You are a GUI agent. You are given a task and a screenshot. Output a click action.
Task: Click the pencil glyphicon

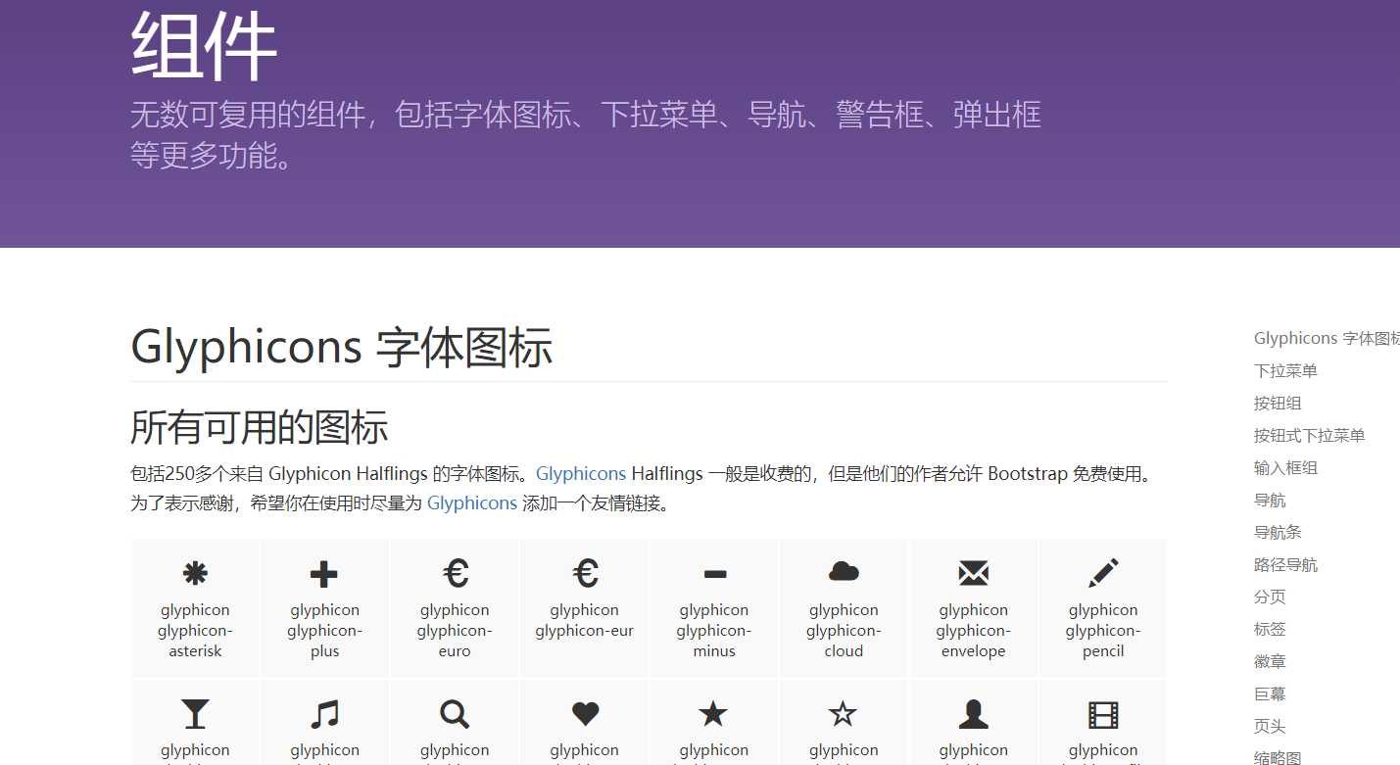coord(1103,573)
